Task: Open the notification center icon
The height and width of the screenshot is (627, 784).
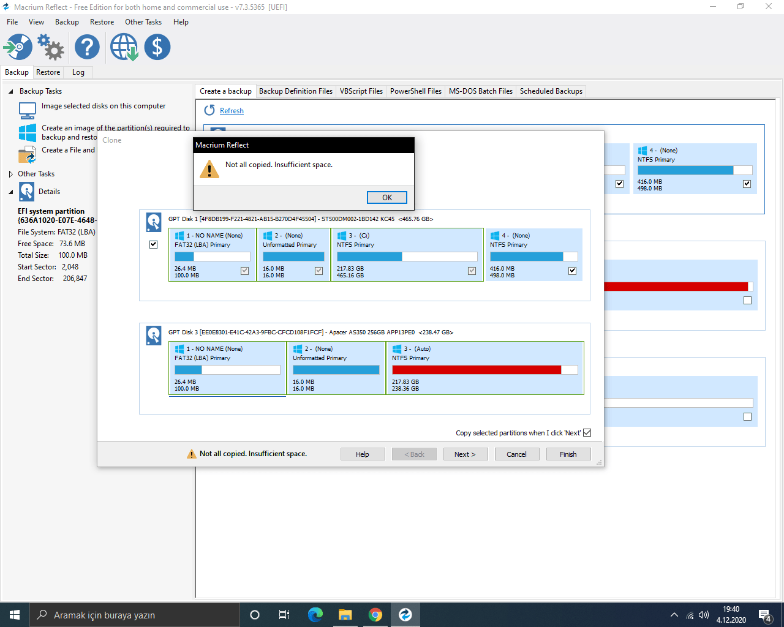Action: coord(764,615)
